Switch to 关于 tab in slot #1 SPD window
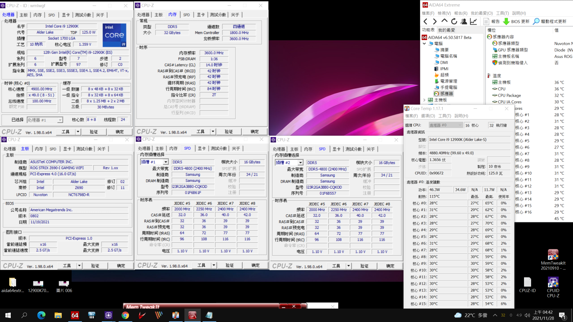The height and width of the screenshot is (322, 573). pyautogui.click(x=236, y=148)
